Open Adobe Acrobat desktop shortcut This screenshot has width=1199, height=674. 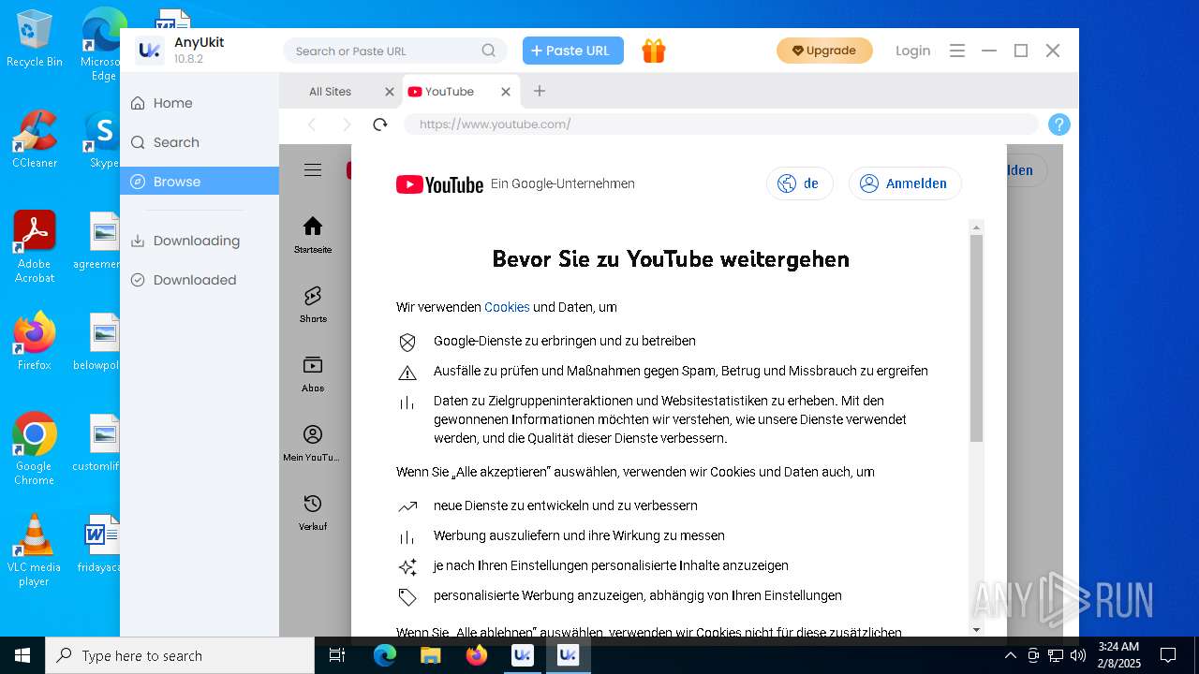pyautogui.click(x=35, y=246)
